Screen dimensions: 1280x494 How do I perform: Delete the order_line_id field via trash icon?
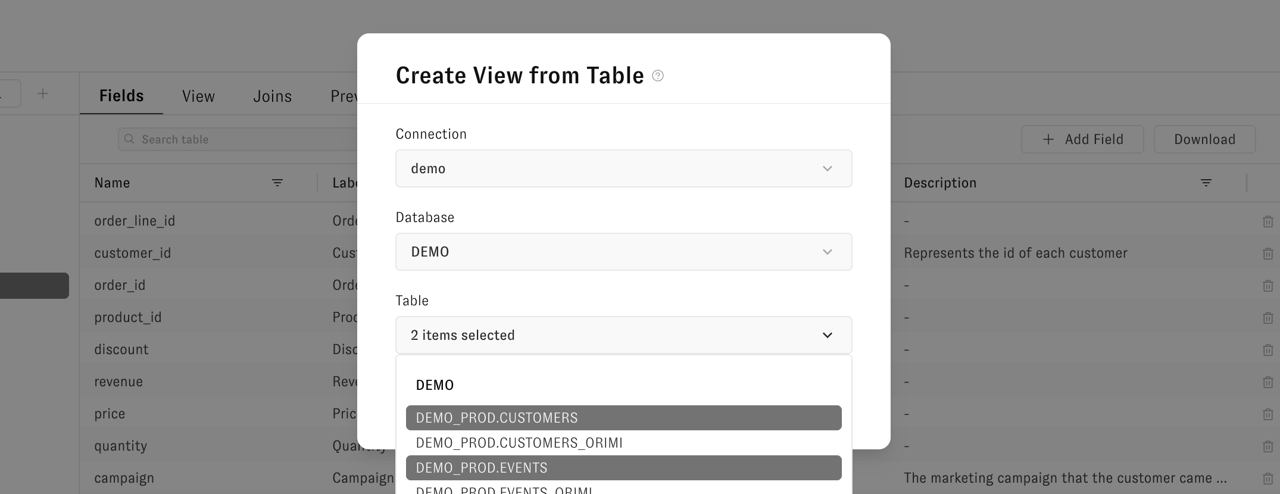click(1268, 221)
